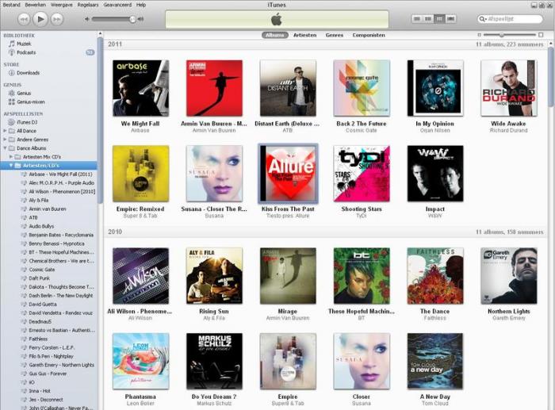Adjust the album artwork size slider
The image size is (555, 410).
[509, 35]
